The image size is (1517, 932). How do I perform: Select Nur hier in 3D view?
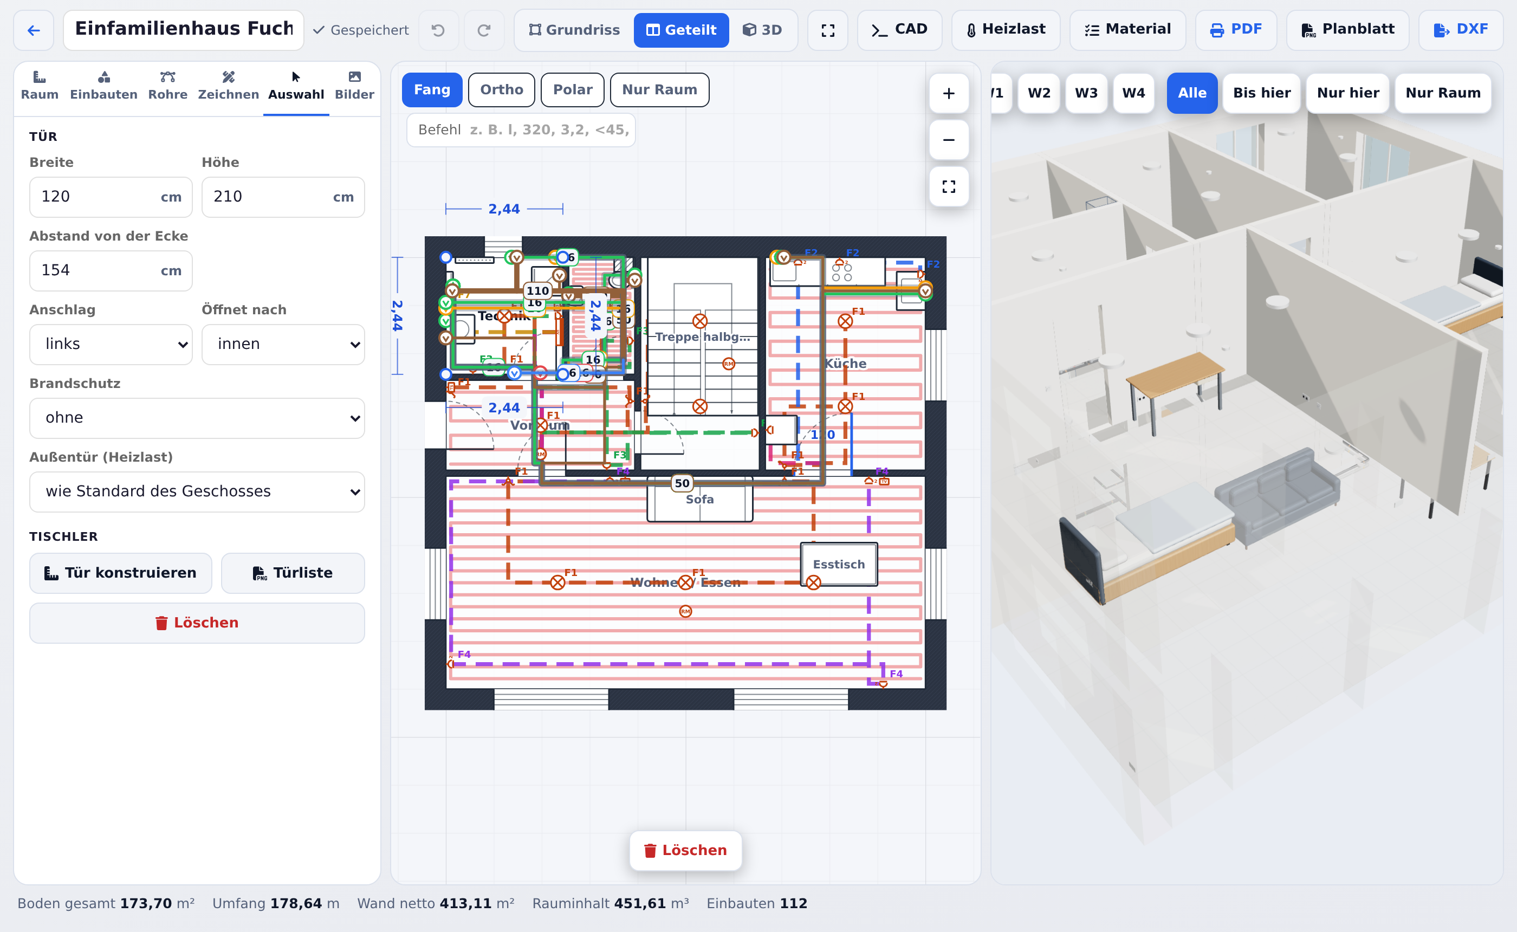point(1347,93)
